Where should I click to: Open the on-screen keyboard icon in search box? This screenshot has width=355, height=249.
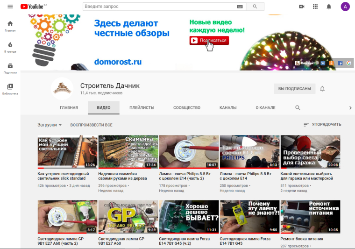click(x=240, y=7)
